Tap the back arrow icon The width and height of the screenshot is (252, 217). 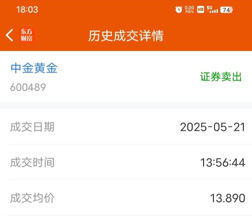pos(10,35)
